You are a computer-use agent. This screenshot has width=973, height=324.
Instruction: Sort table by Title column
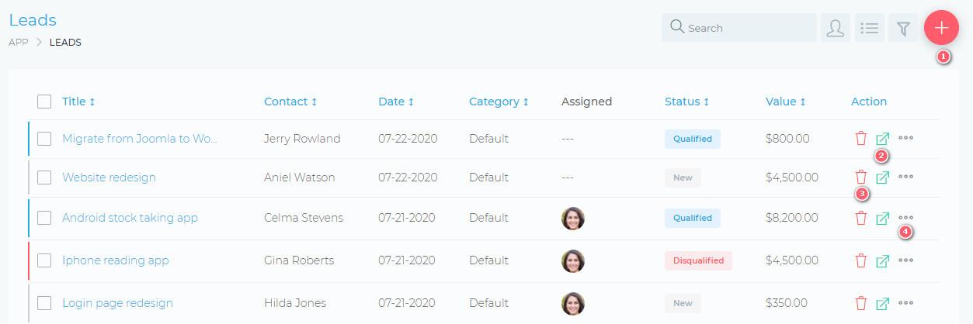pos(78,102)
